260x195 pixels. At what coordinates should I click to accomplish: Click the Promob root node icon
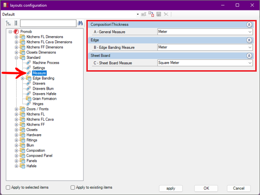pos(16,31)
